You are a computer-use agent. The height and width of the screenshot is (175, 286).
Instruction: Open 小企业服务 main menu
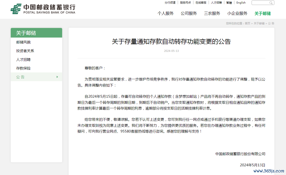[x=237, y=13]
